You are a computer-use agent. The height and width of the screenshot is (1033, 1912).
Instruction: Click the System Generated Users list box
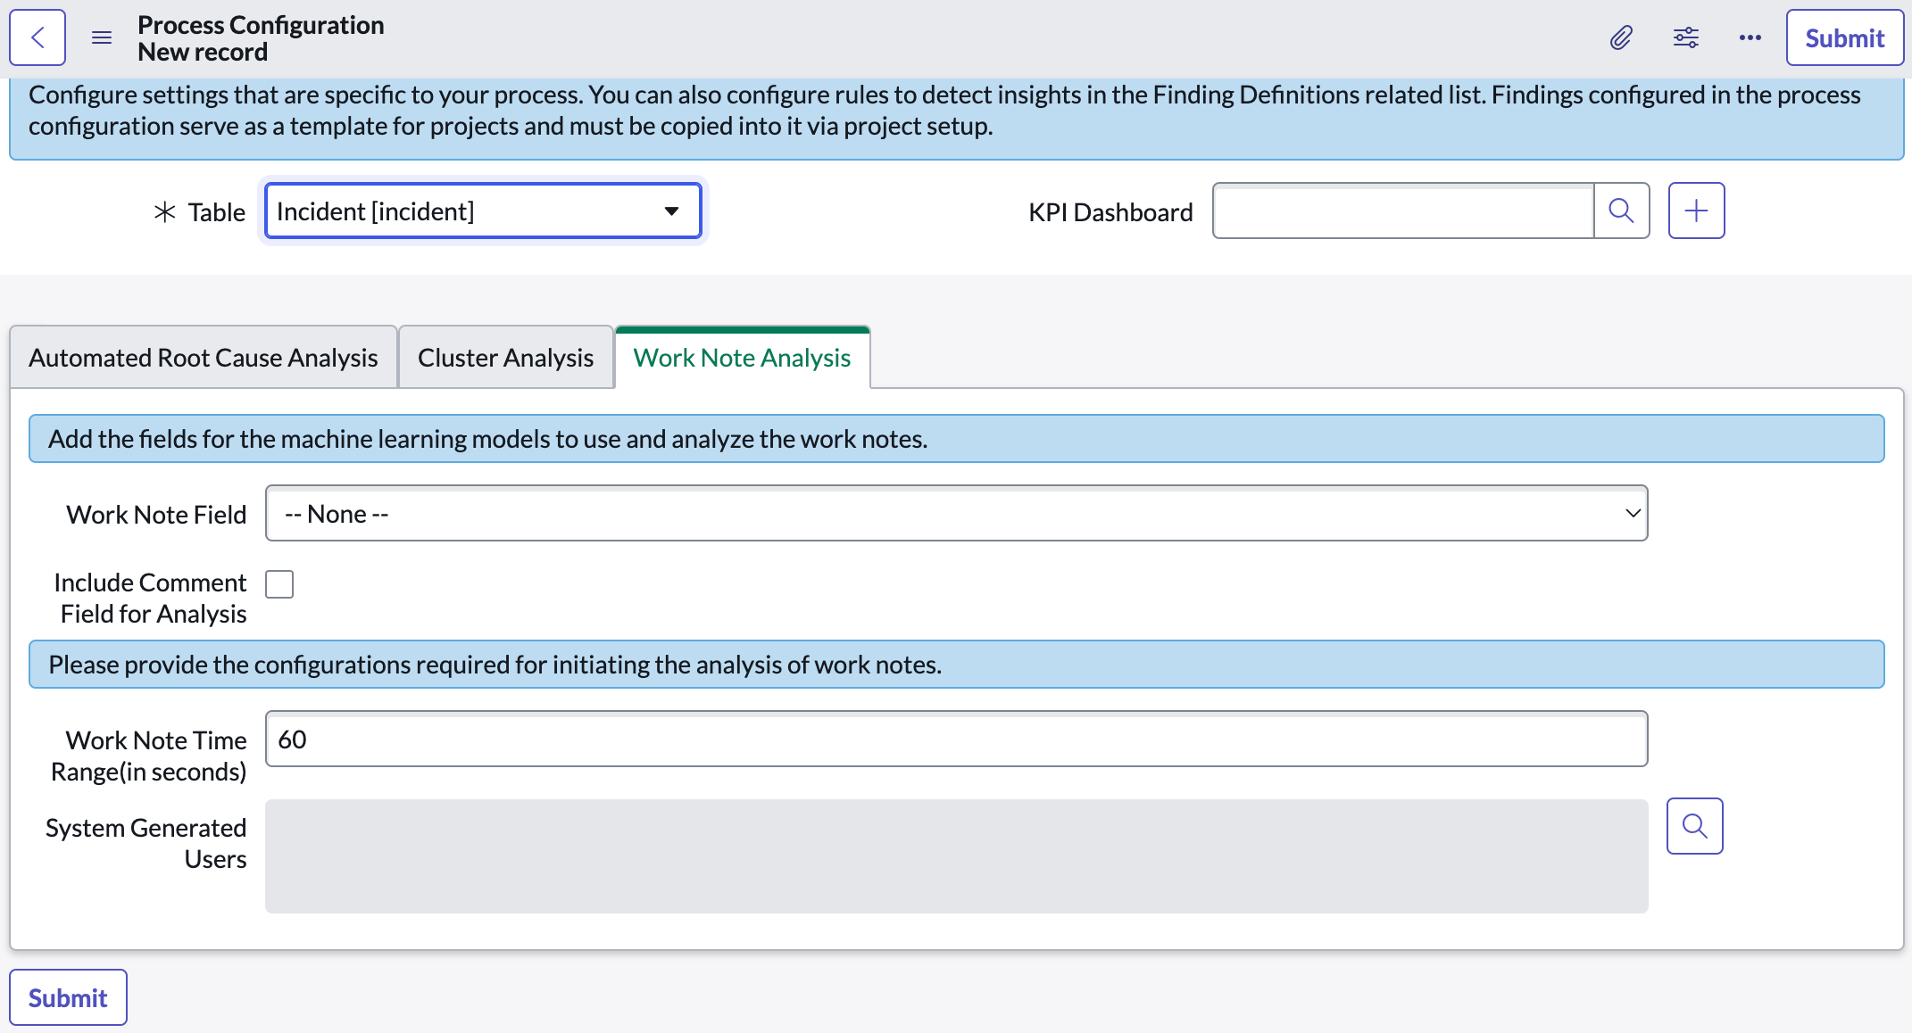pos(956,856)
